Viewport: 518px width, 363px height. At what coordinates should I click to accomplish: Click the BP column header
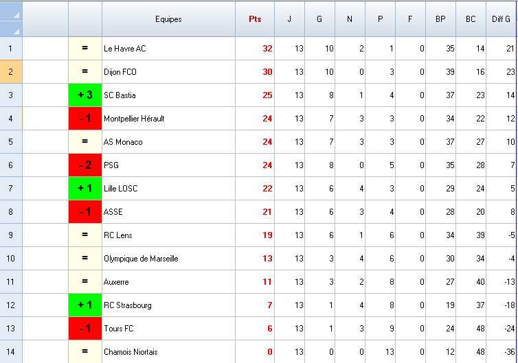(440, 19)
